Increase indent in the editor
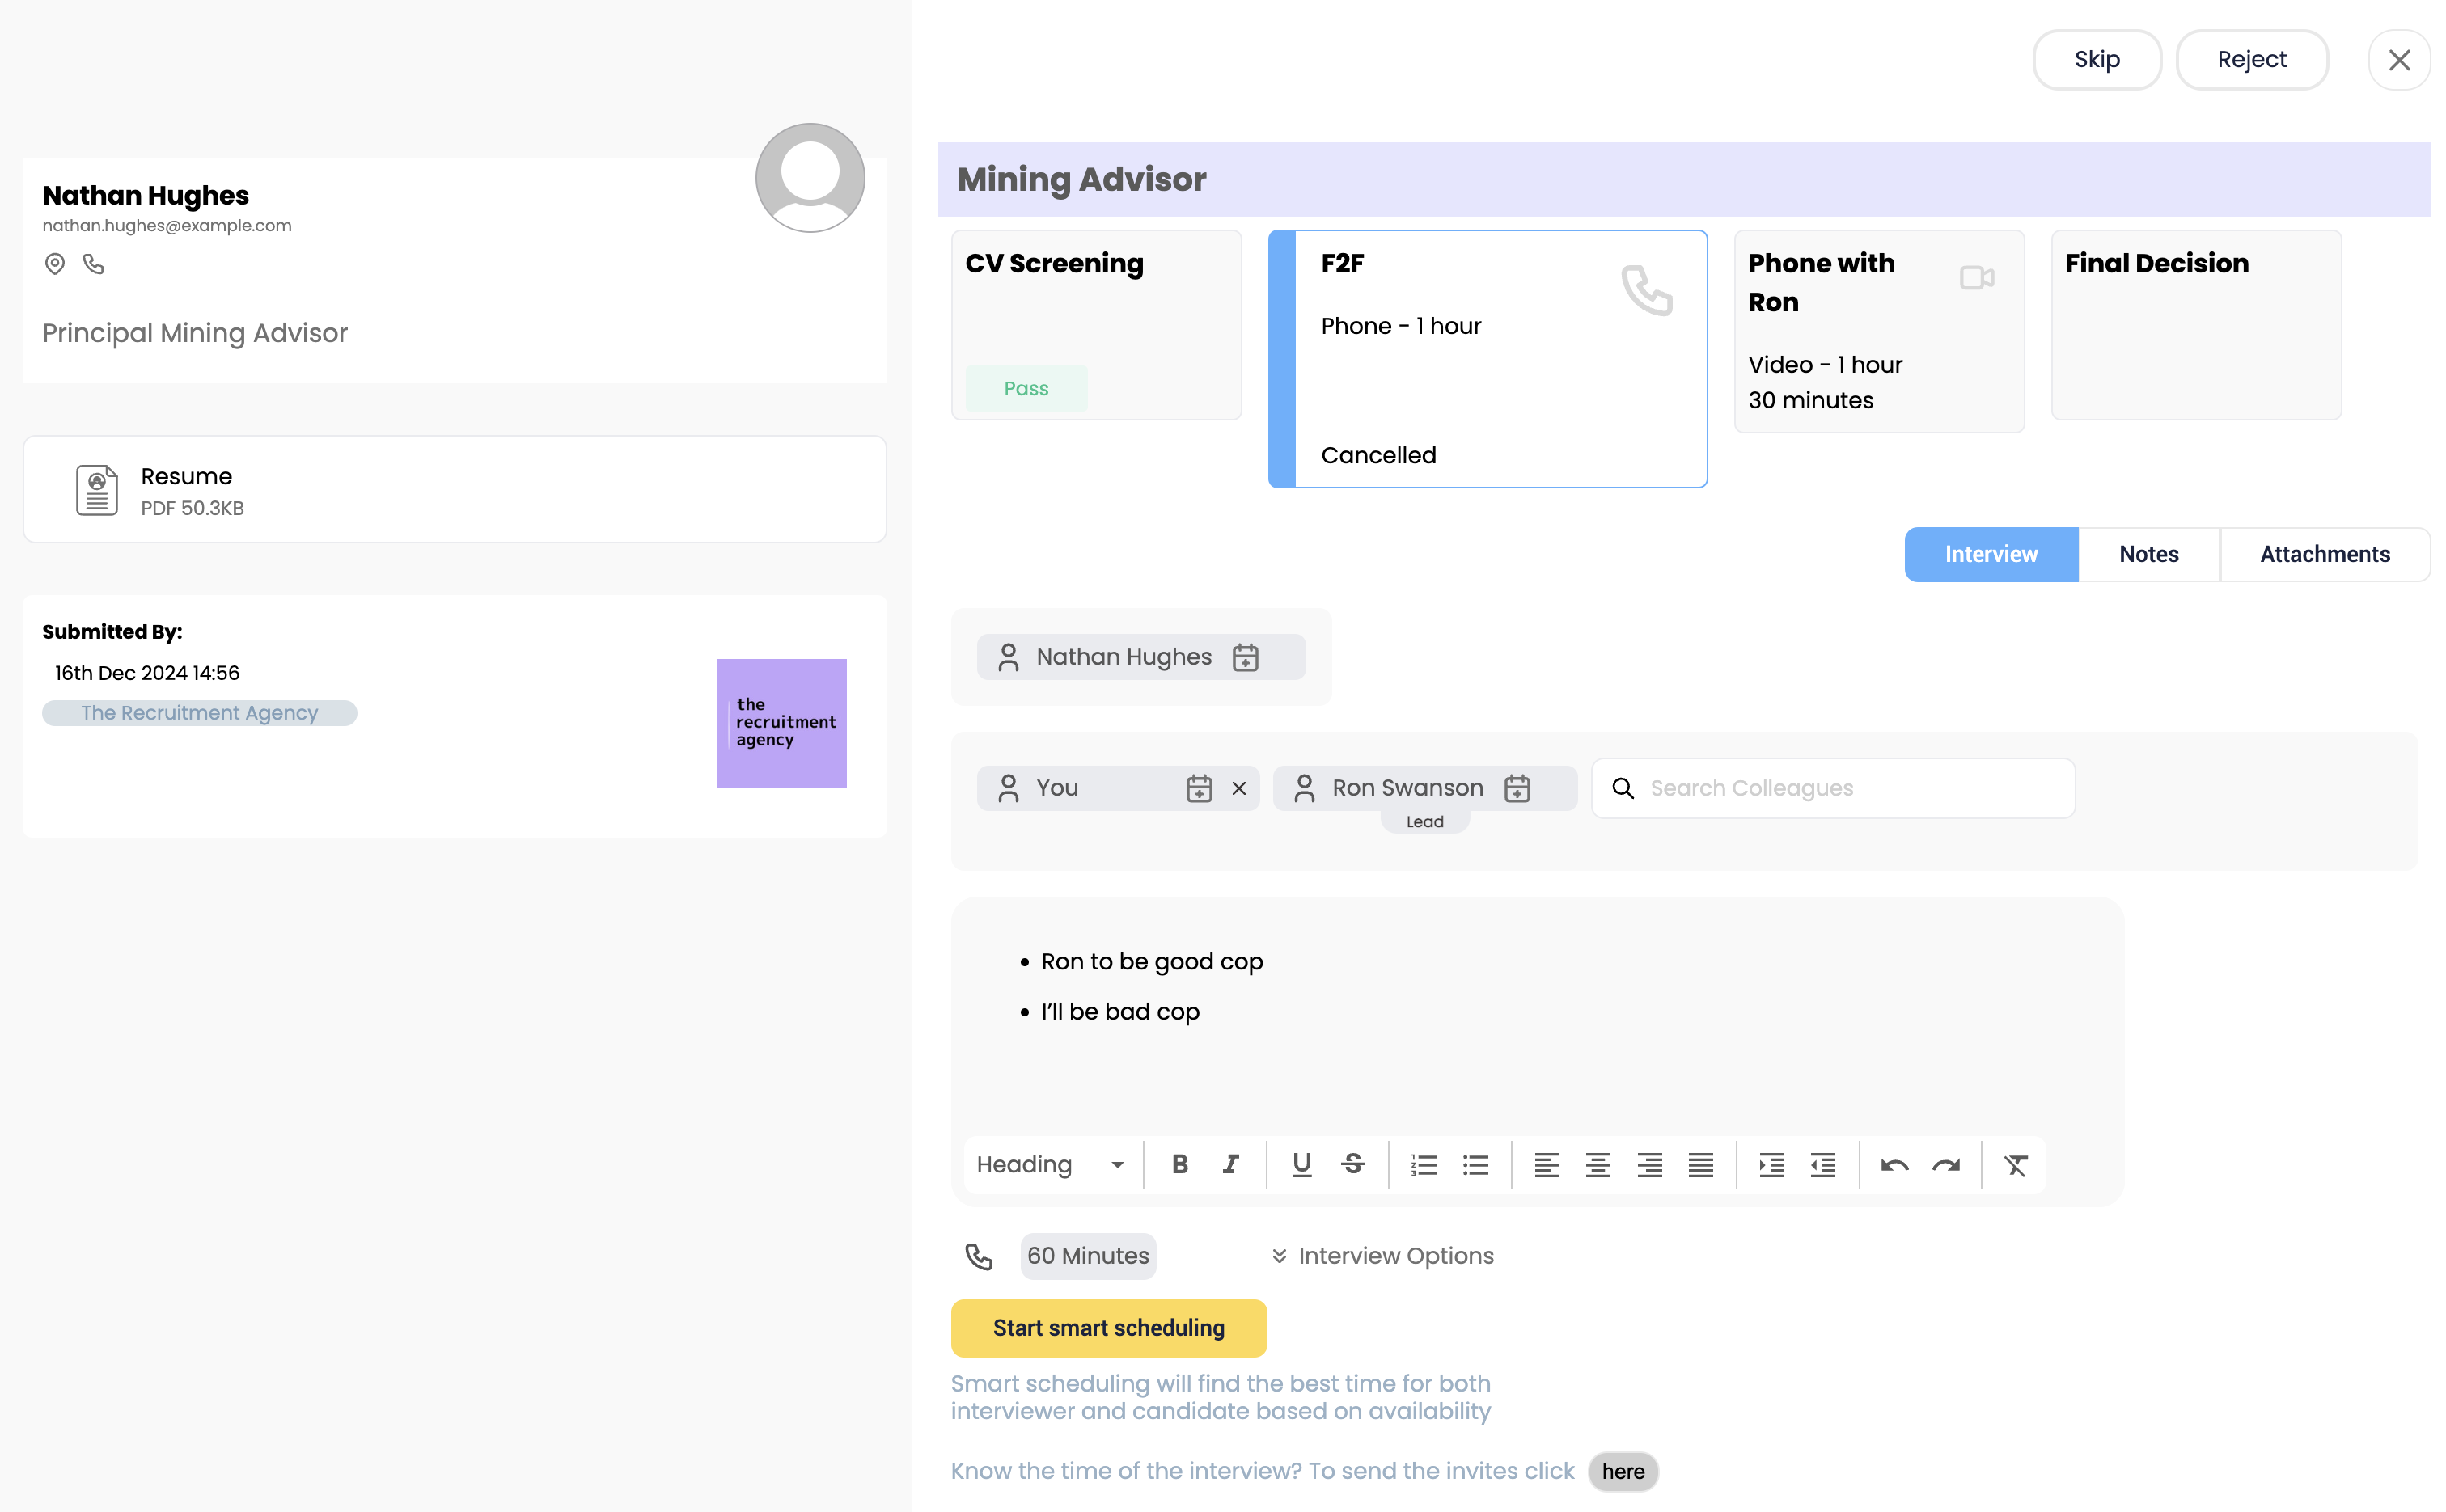 [1771, 1164]
